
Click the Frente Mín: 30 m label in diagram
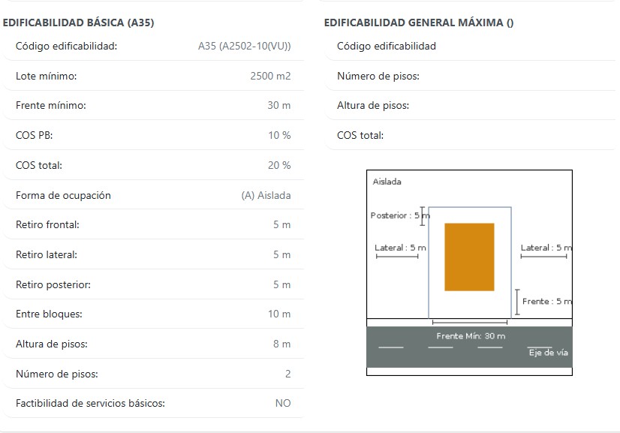click(471, 336)
